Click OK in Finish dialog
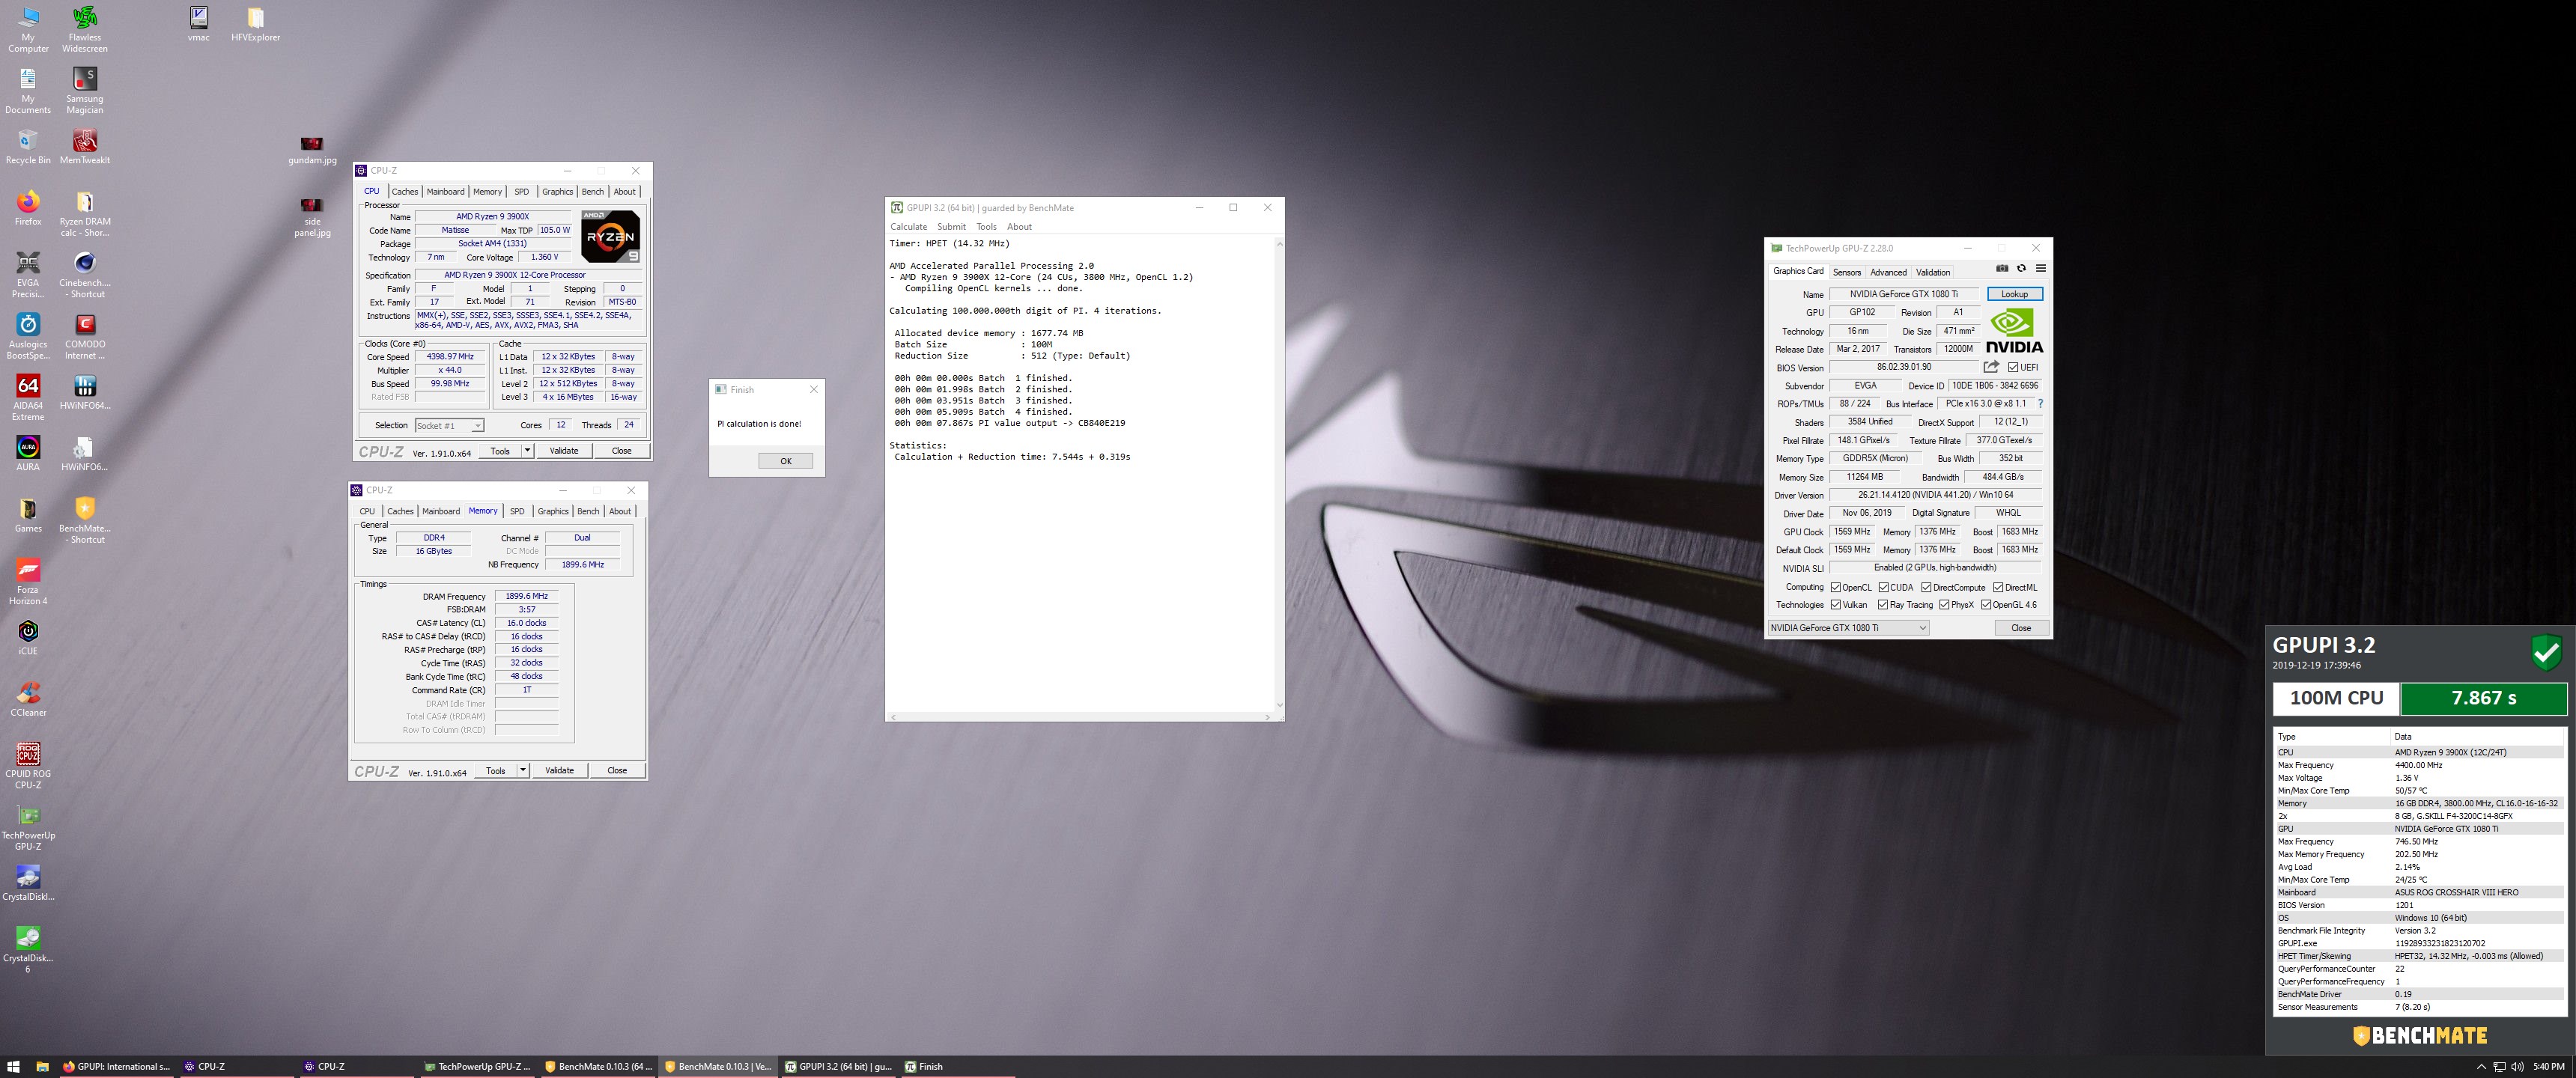 pos(785,461)
